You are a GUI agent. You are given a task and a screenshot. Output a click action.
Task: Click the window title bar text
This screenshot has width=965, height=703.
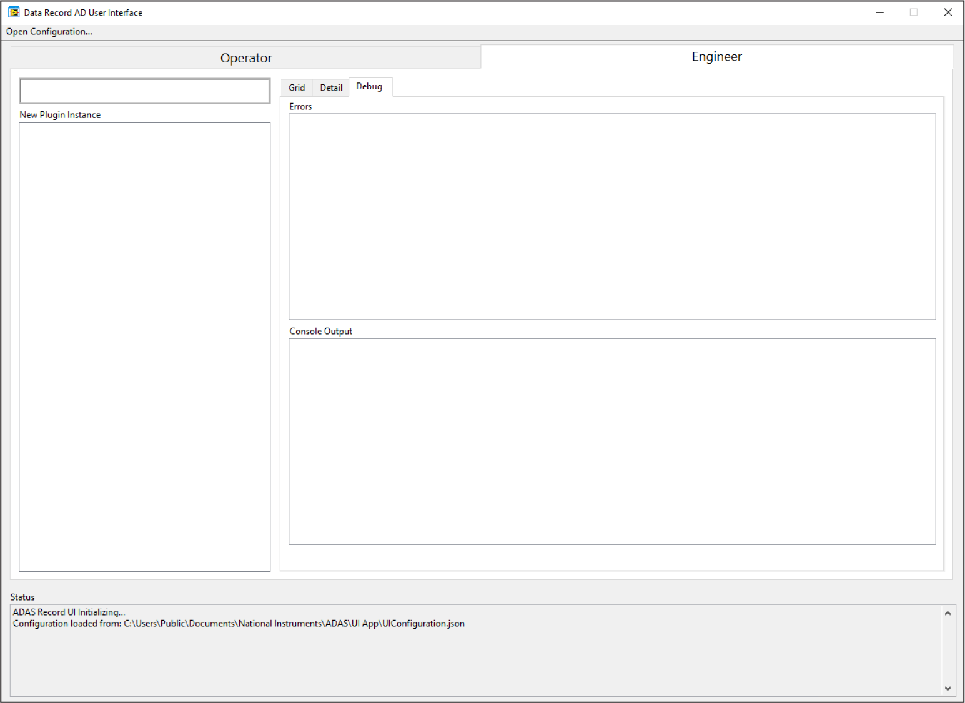coord(83,13)
